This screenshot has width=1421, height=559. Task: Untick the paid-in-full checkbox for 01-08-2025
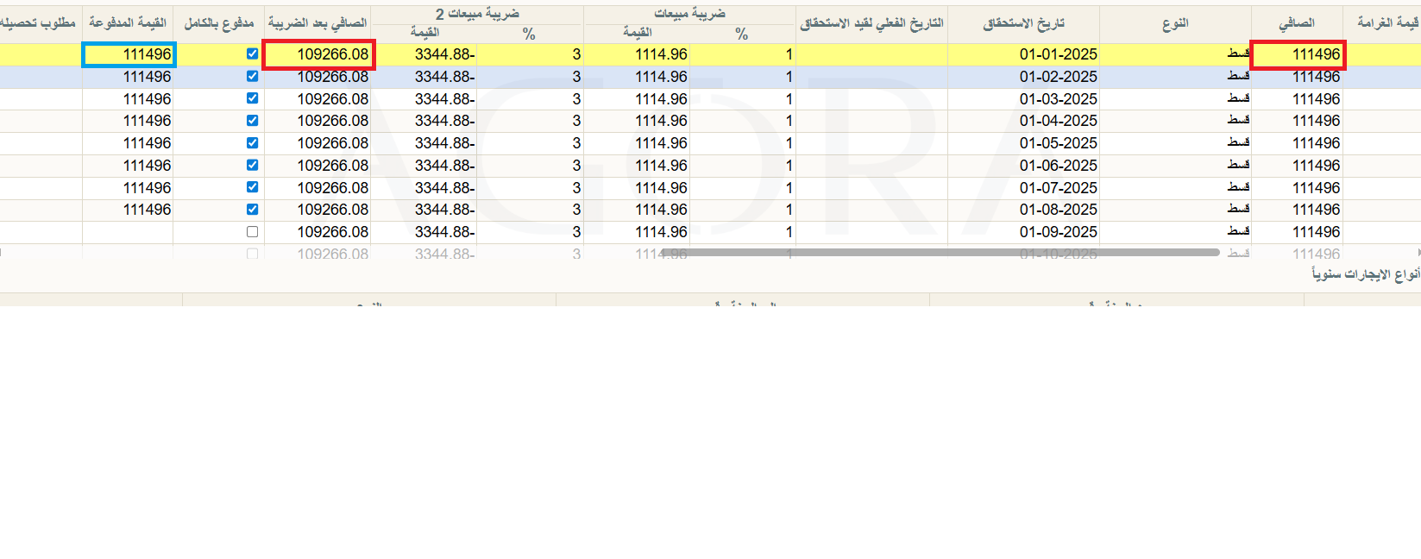tap(252, 210)
